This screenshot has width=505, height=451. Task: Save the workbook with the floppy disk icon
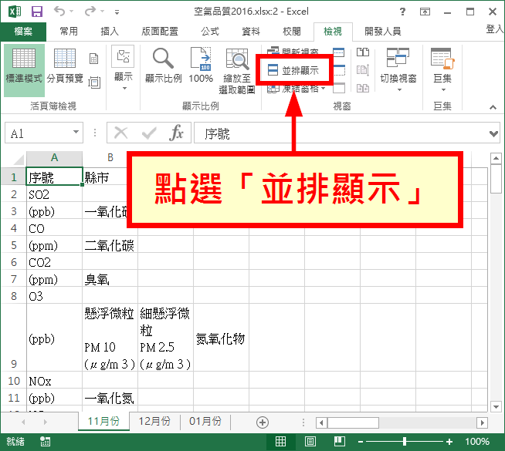37,12
